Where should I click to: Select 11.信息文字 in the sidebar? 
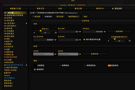pyautogui.click(x=8, y=41)
